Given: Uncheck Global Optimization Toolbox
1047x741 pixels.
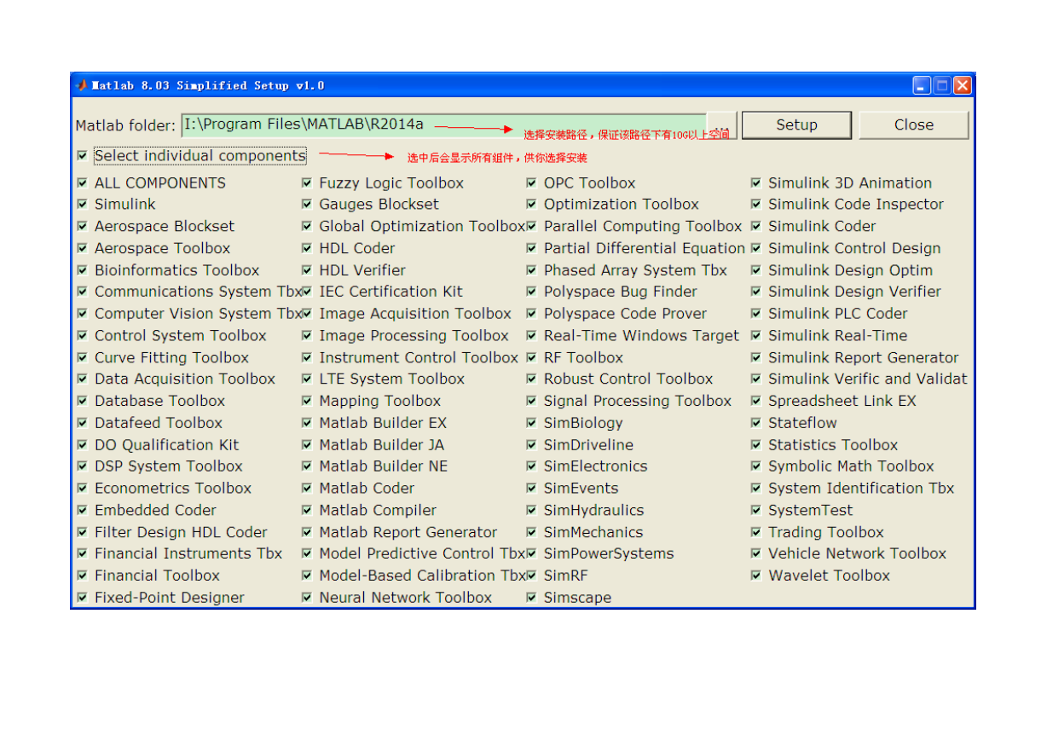Looking at the screenshot, I should click(x=307, y=226).
